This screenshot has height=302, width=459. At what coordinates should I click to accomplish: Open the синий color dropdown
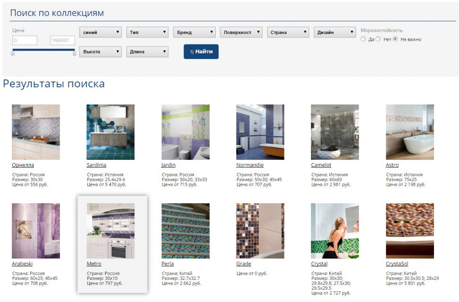[100, 32]
